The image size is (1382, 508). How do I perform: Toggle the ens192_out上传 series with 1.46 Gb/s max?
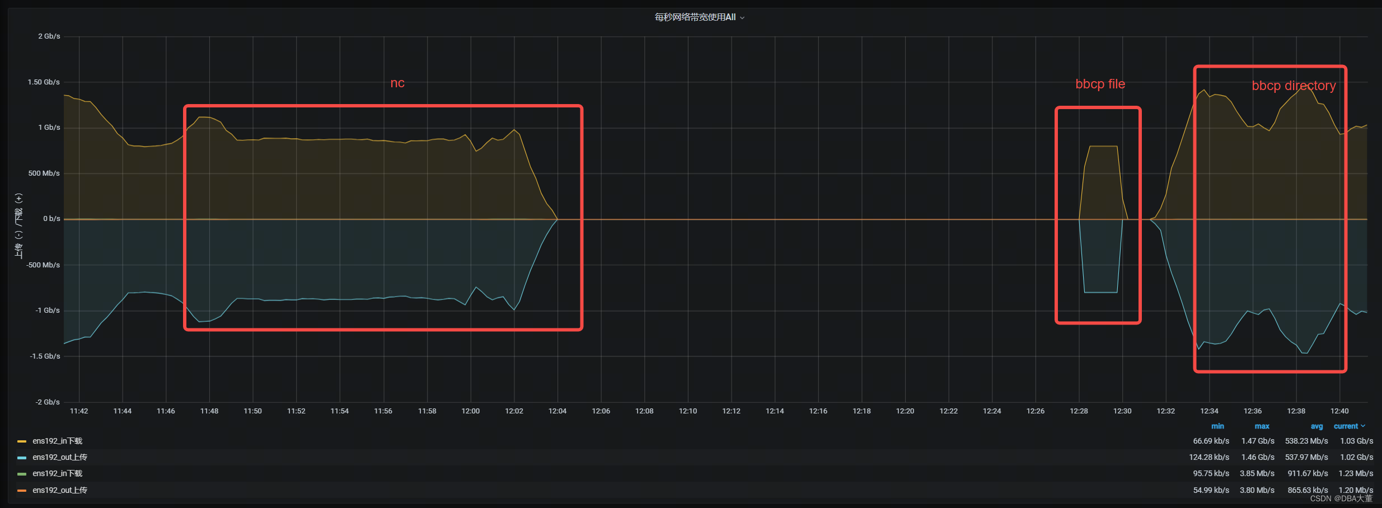tap(60, 458)
